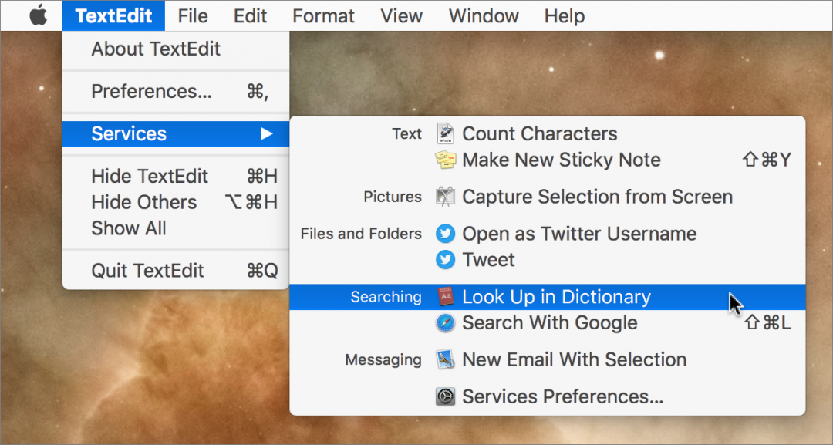Choose Quit TextEdit
Image resolution: width=833 pixels, height=445 pixels.
point(148,270)
